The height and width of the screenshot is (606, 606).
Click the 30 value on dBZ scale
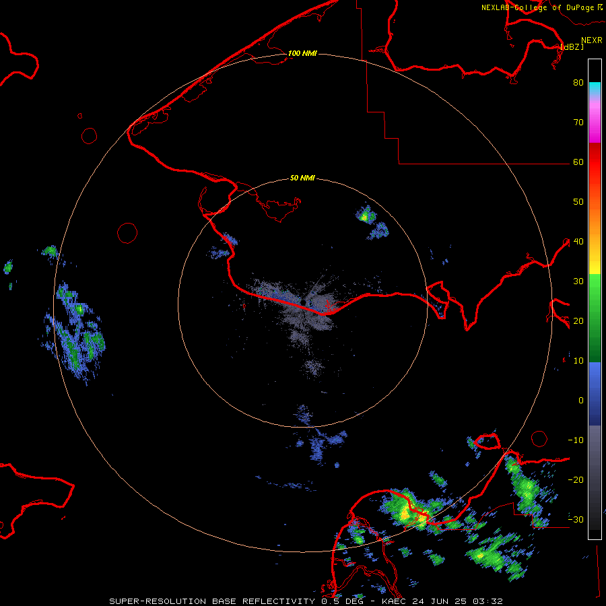578,281
